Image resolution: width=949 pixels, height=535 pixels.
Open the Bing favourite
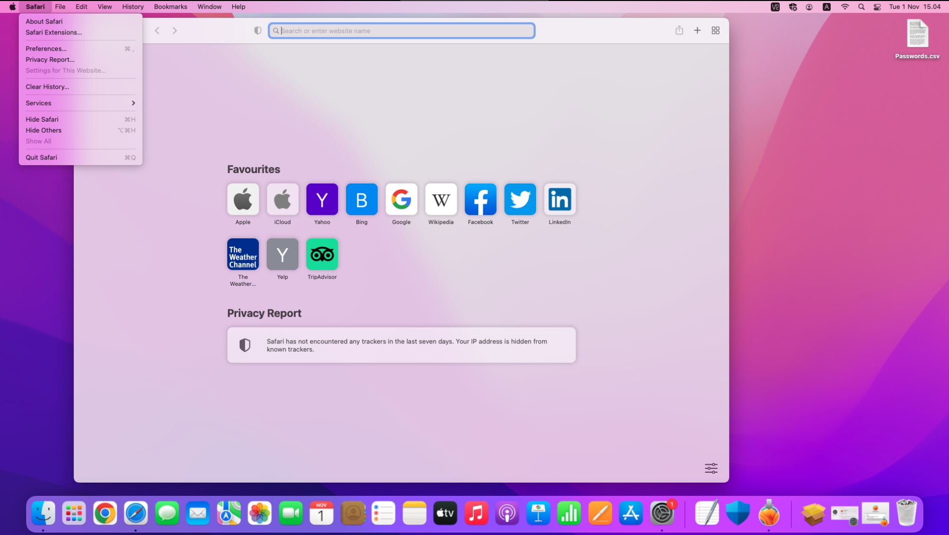(x=362, y=199)
